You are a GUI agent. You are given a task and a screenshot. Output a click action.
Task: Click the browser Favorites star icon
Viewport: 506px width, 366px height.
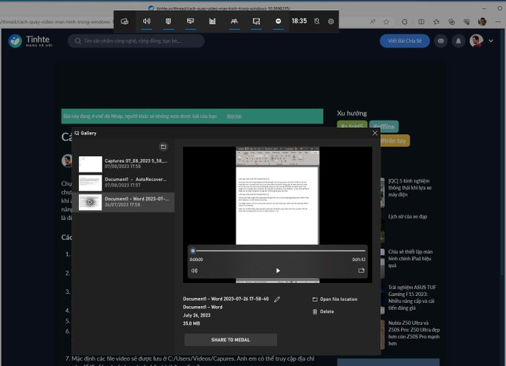(387, 22)
